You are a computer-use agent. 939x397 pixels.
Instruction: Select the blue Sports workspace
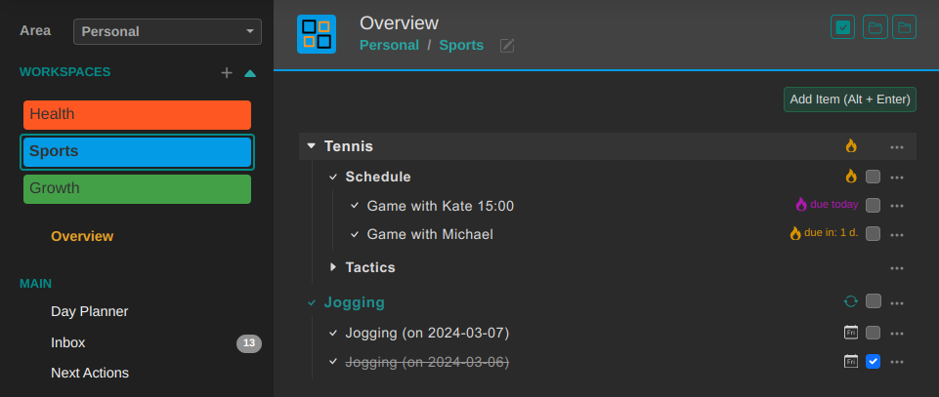[137, 152]
